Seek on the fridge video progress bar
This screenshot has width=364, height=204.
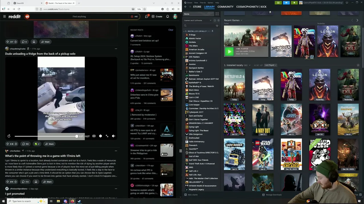point(46,136)
